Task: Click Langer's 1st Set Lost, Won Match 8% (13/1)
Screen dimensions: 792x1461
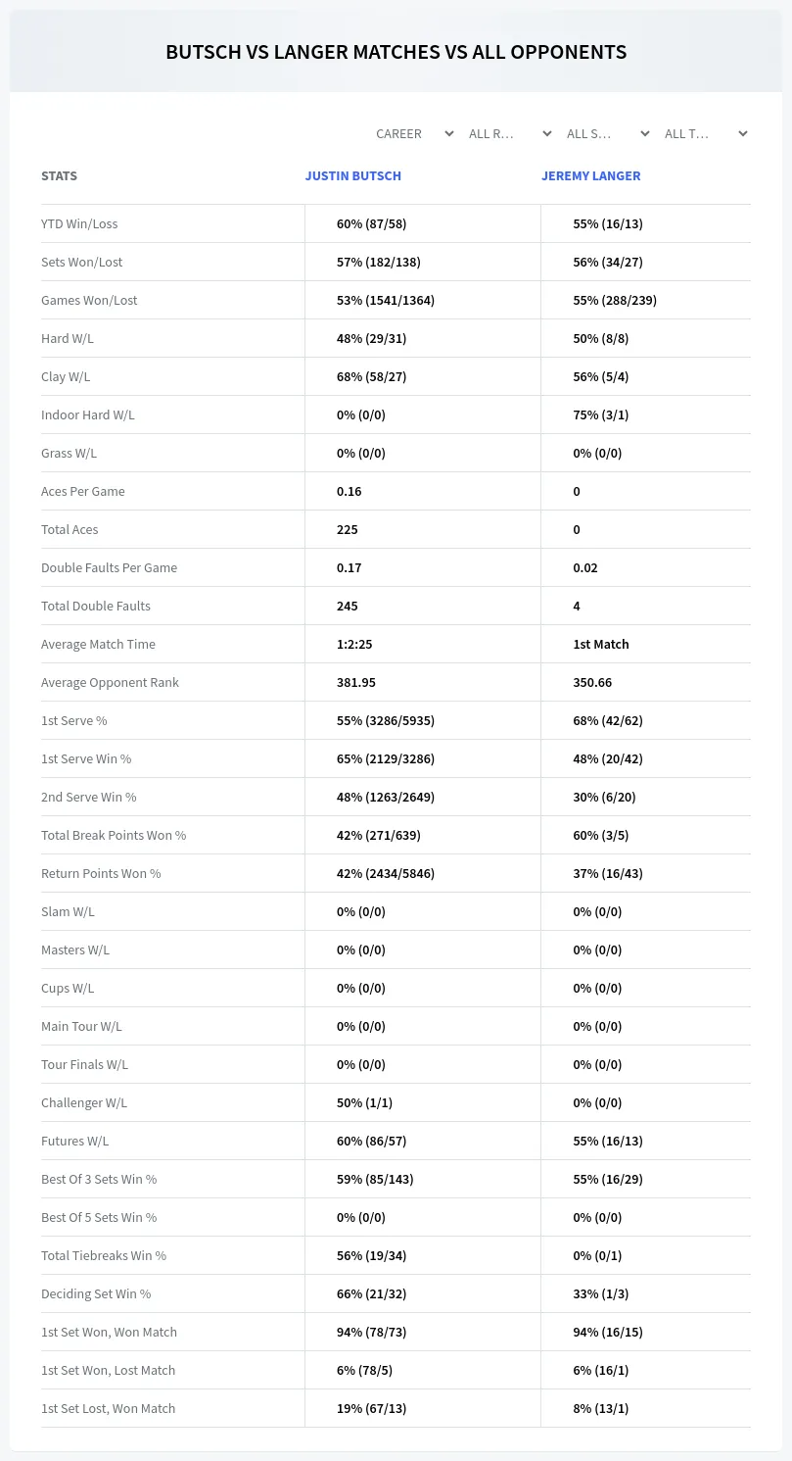Action: coord(601,1408)
